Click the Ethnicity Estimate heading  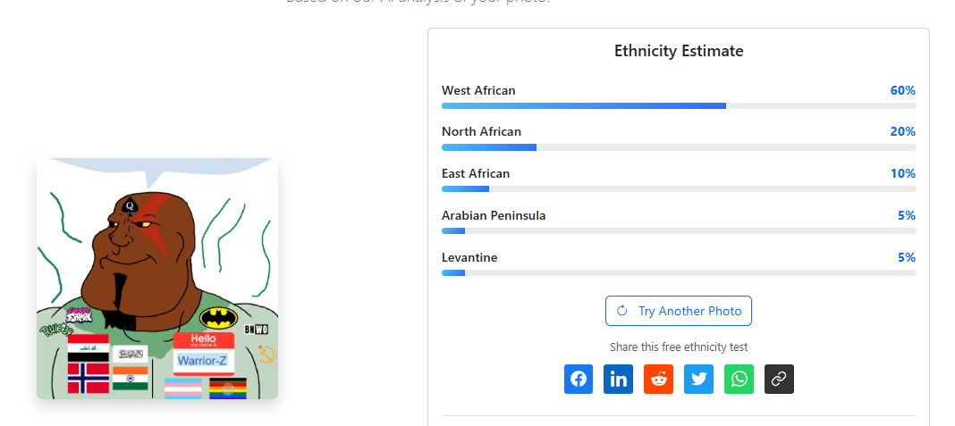(x=679, y=51)
